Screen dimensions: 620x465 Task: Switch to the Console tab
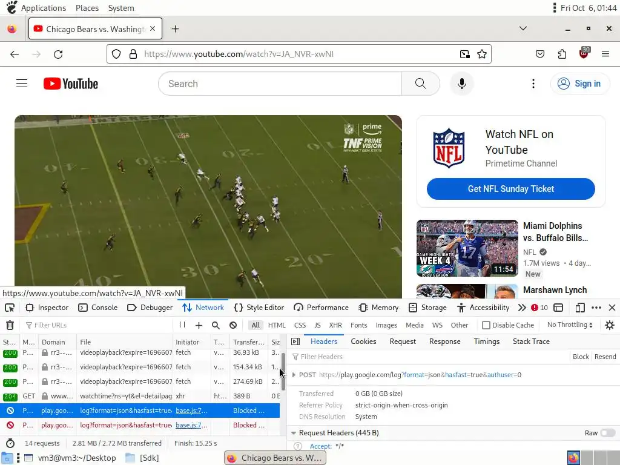click(97, 308)
